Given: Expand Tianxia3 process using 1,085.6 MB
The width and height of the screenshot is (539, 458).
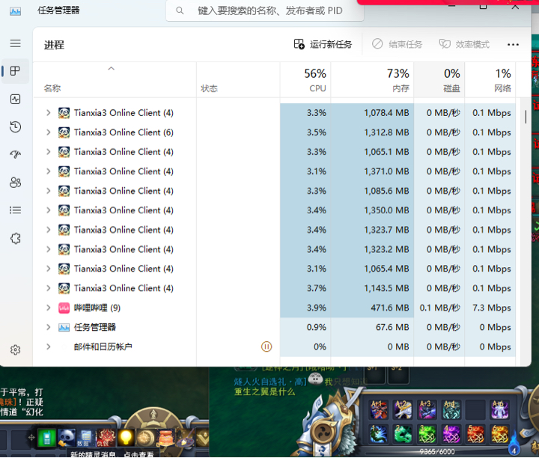Looking at the screenshot, I should (x=49, y=191).
